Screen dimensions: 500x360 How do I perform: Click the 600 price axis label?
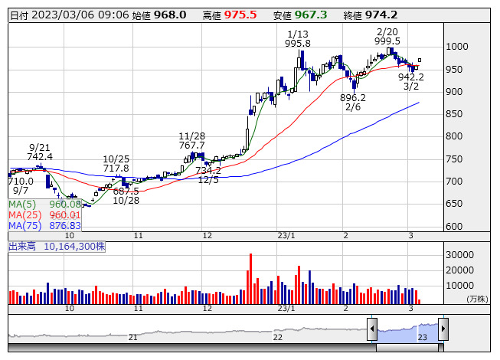[454, 227]
